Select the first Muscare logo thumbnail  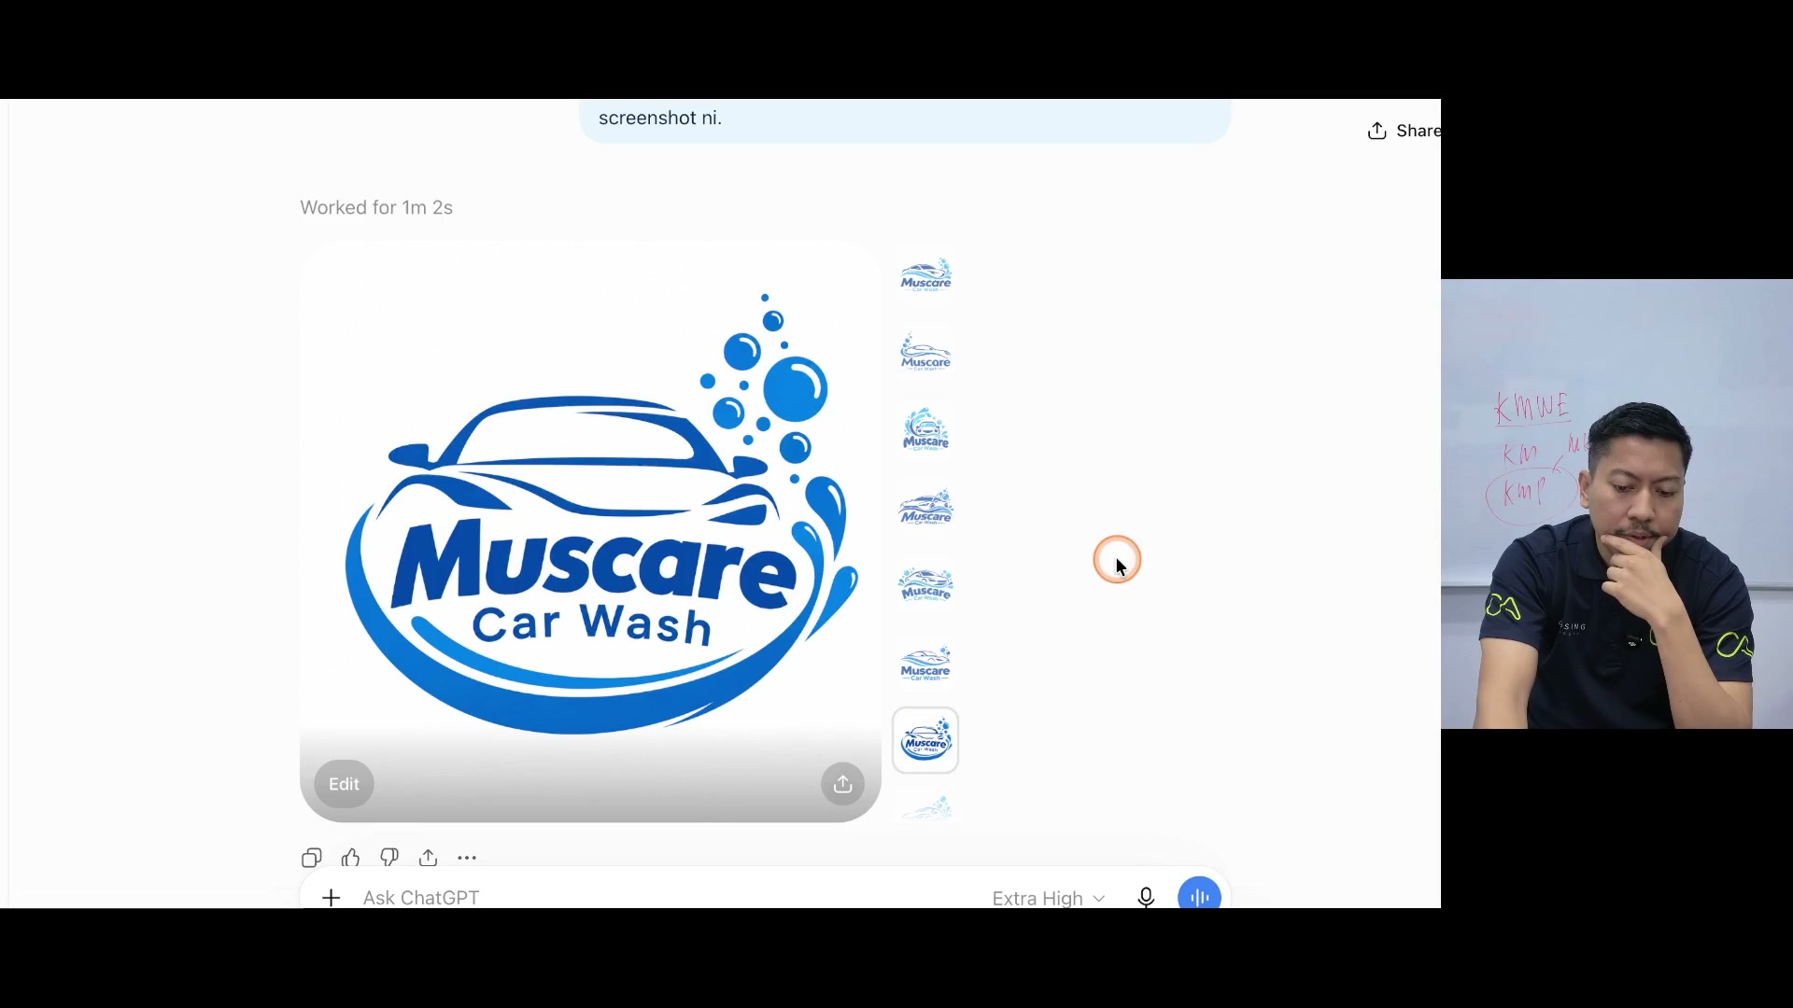coord(925,276)
